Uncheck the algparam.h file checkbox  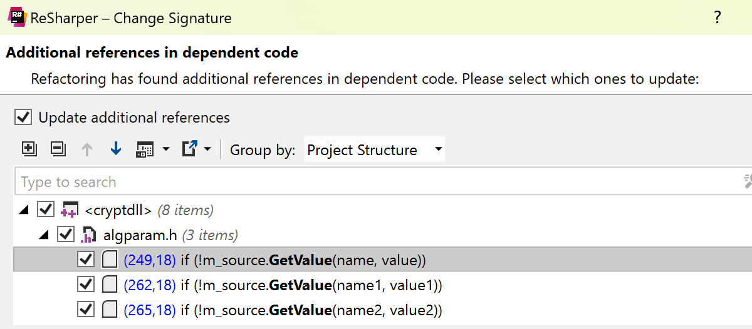65,235
